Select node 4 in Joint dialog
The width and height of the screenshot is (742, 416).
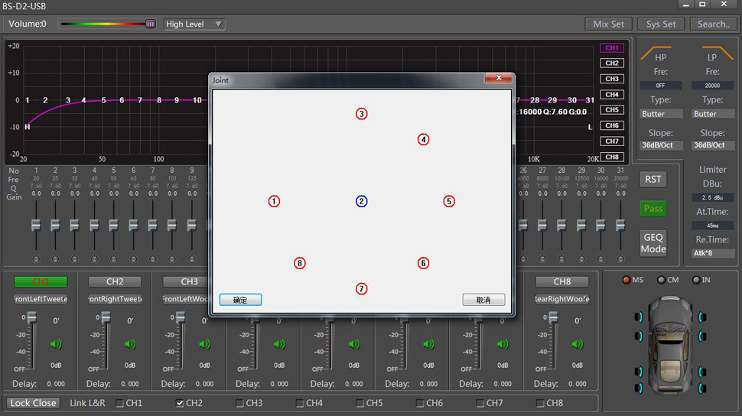pyautogui.click(x=423, y=140)
